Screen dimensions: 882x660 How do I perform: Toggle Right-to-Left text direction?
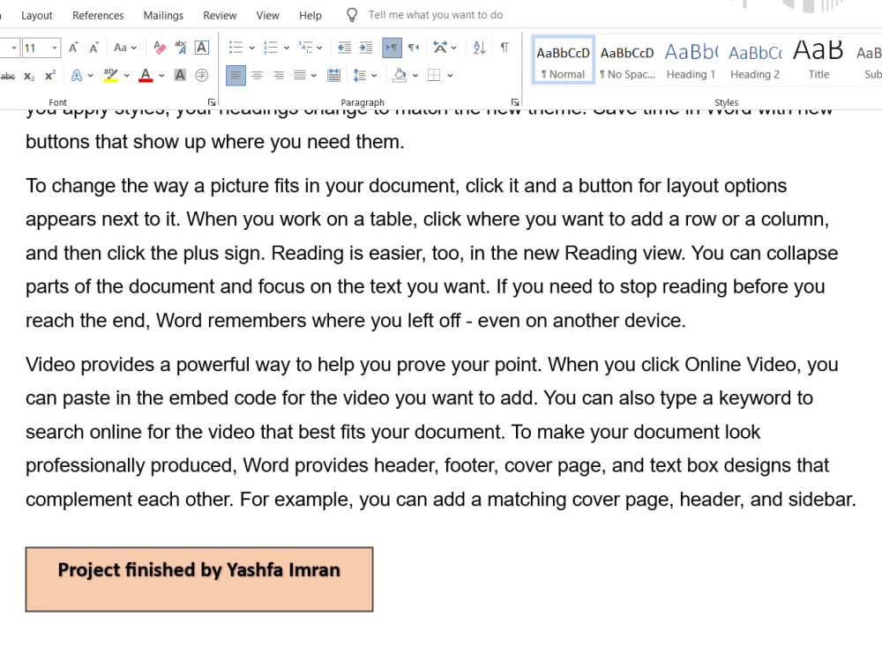pyautogui.click(x=414, y=48)
